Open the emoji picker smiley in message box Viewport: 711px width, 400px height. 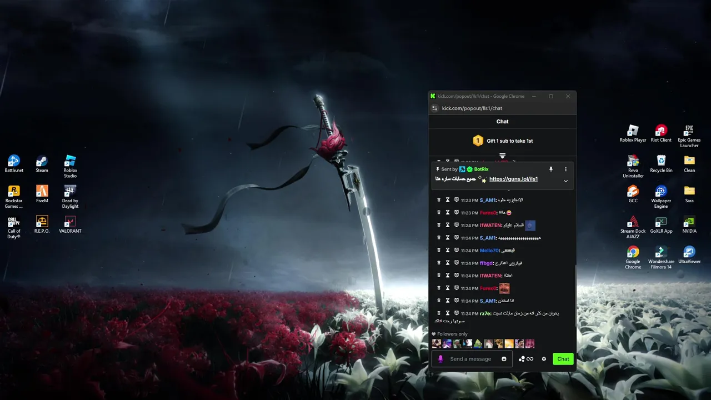[504, 359]
